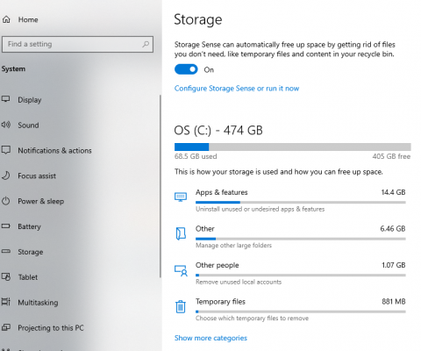Image resolution: width=421 pixels, height=351 pixels.
Task: Click the Find a setting search box
Action: (x=77, y=44)
